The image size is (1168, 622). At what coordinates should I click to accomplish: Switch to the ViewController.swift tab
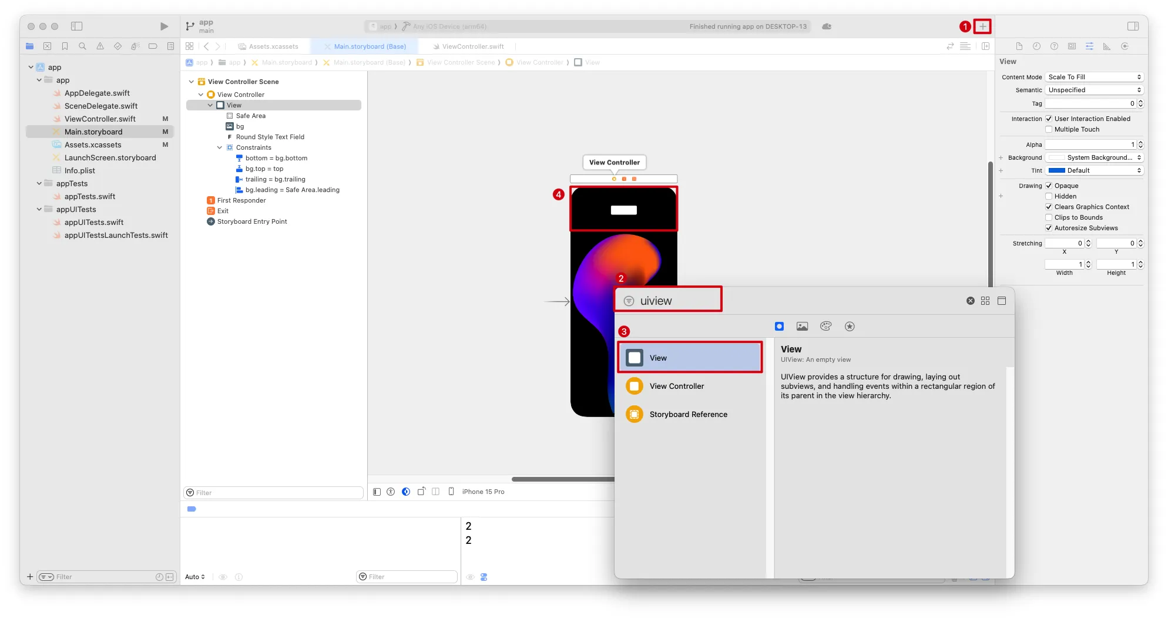[x=472, y=46]
